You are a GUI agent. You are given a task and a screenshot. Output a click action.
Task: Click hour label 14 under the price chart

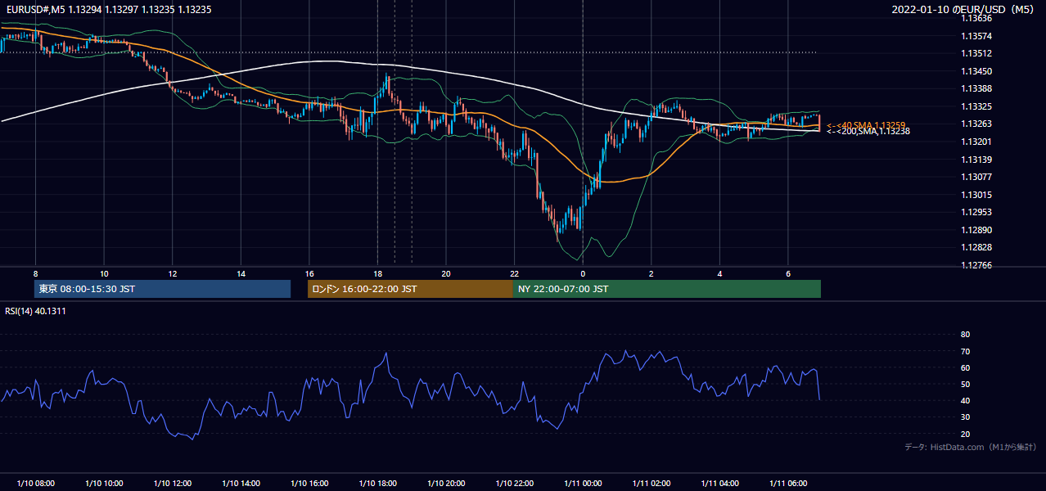point(241,273)
